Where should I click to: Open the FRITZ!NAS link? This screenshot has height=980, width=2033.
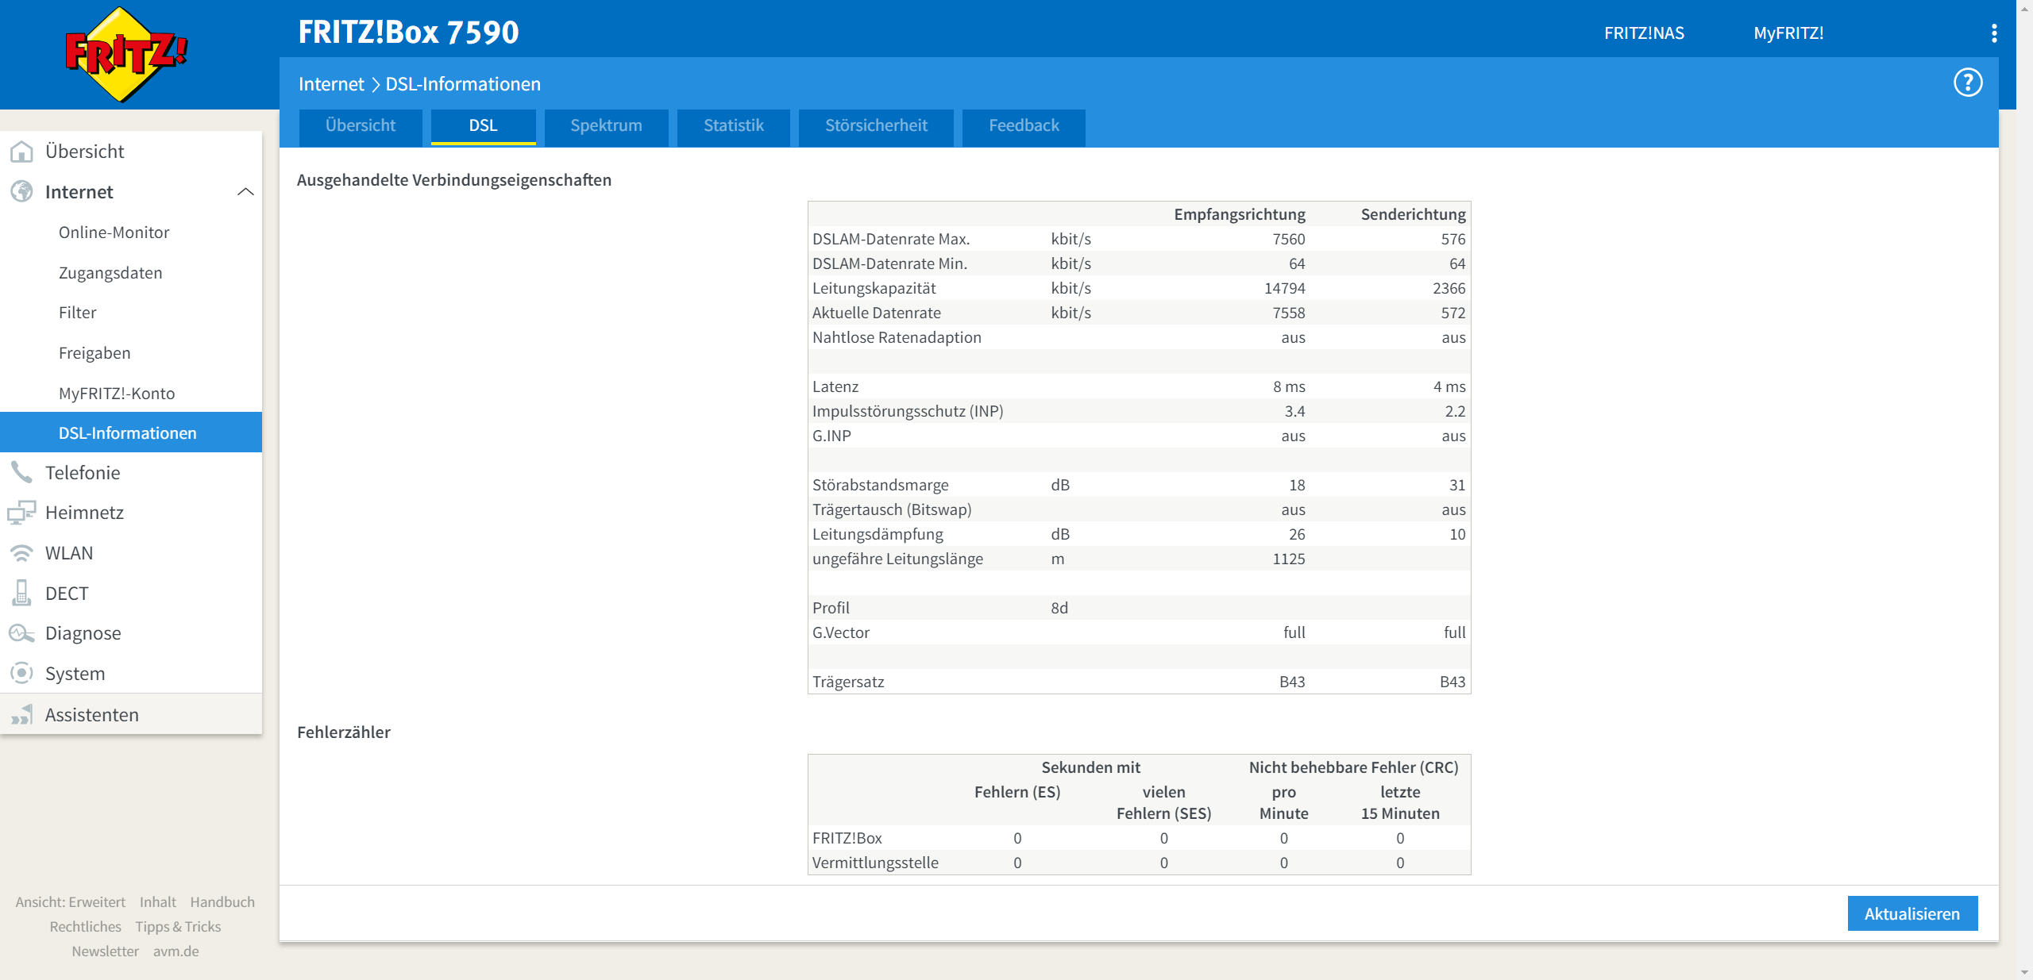1643,33
